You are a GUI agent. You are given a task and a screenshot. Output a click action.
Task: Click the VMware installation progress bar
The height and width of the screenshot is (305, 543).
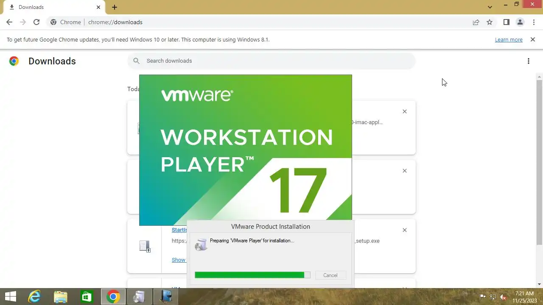tap(252, 275)
